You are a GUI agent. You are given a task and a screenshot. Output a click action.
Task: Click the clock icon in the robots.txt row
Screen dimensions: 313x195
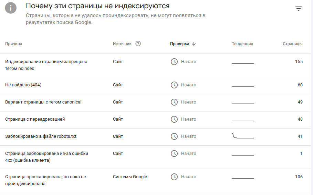click(x=174, y=136)
